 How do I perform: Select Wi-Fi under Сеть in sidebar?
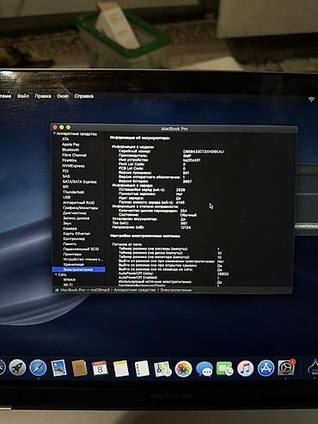point(68,285)
